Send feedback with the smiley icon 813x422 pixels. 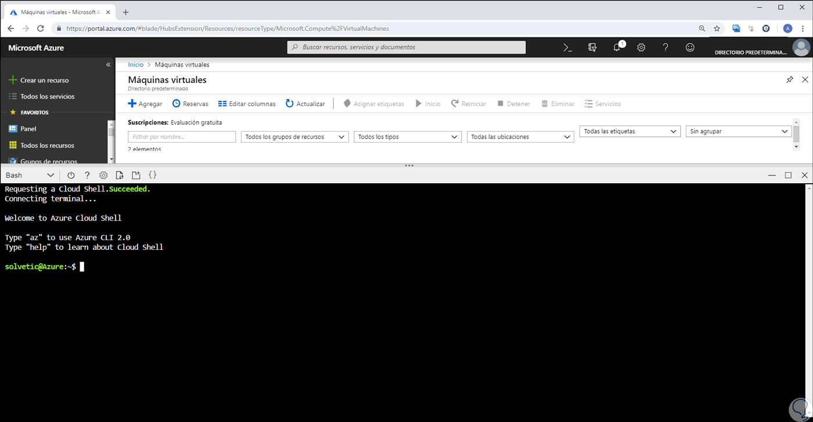[x=690, y=48]
